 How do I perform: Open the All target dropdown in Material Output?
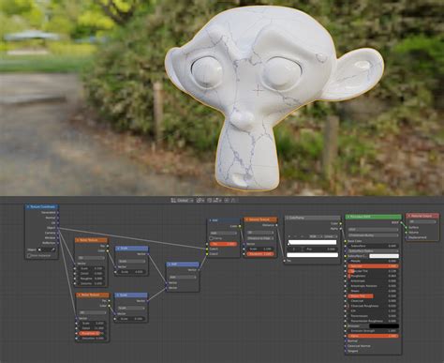[422, 221]
